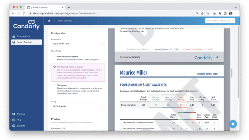Click the Self Score value 3.29

(213, 105)
